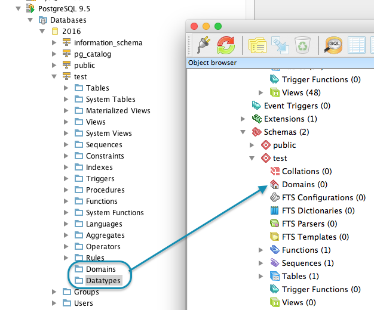Click the Domains (0) house icon

[x=275, y=184]
